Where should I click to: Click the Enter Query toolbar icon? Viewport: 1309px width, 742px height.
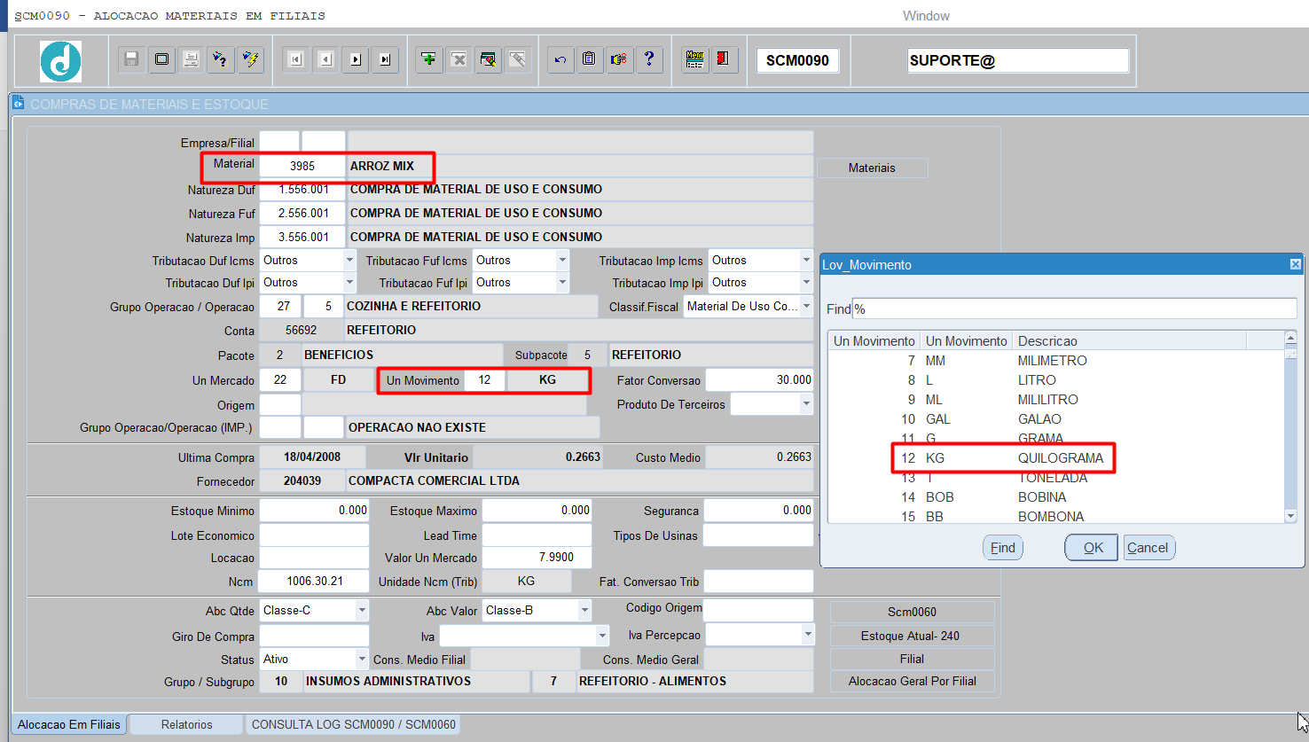[220, 59]
